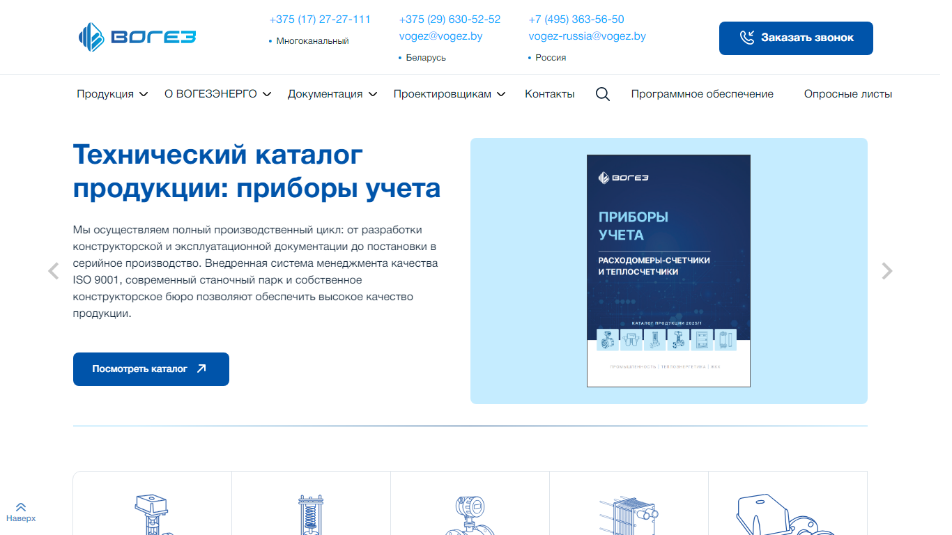
Task: Open the plate heat exchanger category icon
Action: coord(629,514)
